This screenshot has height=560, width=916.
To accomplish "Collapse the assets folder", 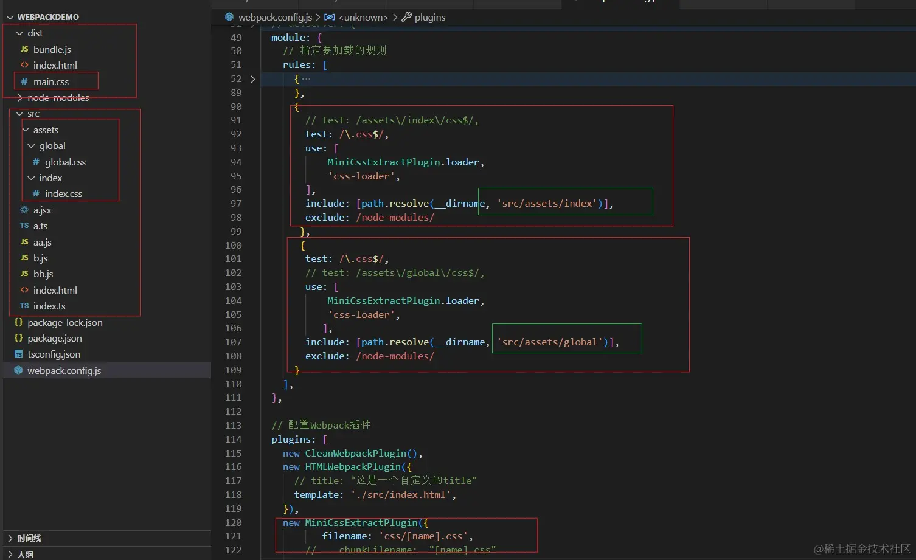I will click(26, 130).
